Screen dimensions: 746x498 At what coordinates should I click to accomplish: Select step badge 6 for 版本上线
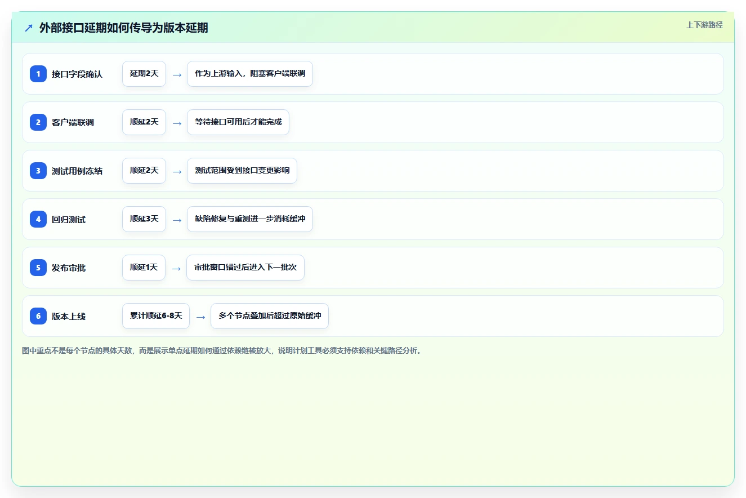(x=38, y=316)
